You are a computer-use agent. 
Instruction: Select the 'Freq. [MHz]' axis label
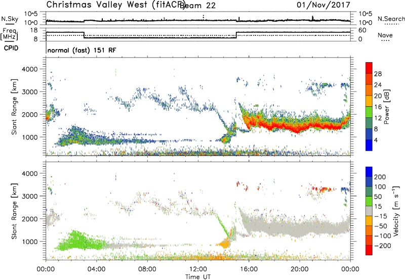[x=10, y=34]
